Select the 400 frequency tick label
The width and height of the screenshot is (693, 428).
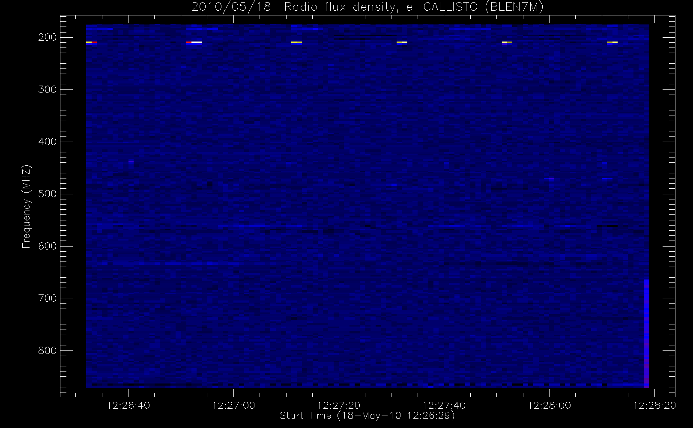[48, 142]
